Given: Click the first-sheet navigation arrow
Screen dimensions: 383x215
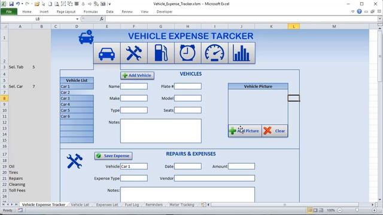Looking at the screenshot, I should [4, 204].
